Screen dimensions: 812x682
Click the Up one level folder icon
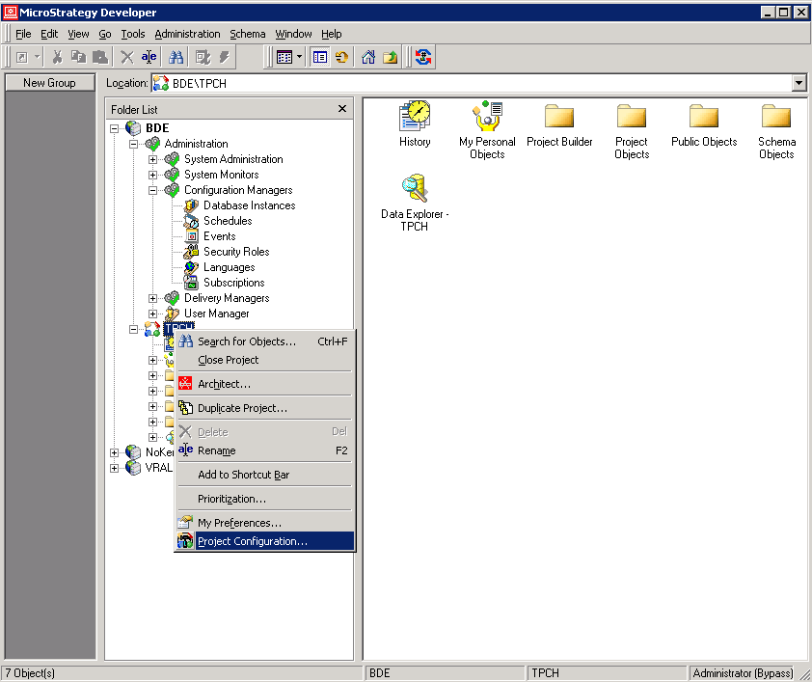pos(390,57)
